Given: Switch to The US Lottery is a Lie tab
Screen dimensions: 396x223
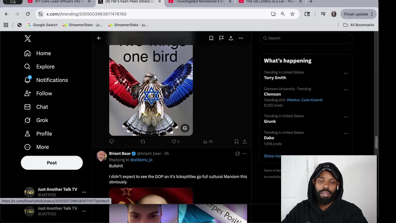Looking at the screenshot, I should tap(270, 2).
